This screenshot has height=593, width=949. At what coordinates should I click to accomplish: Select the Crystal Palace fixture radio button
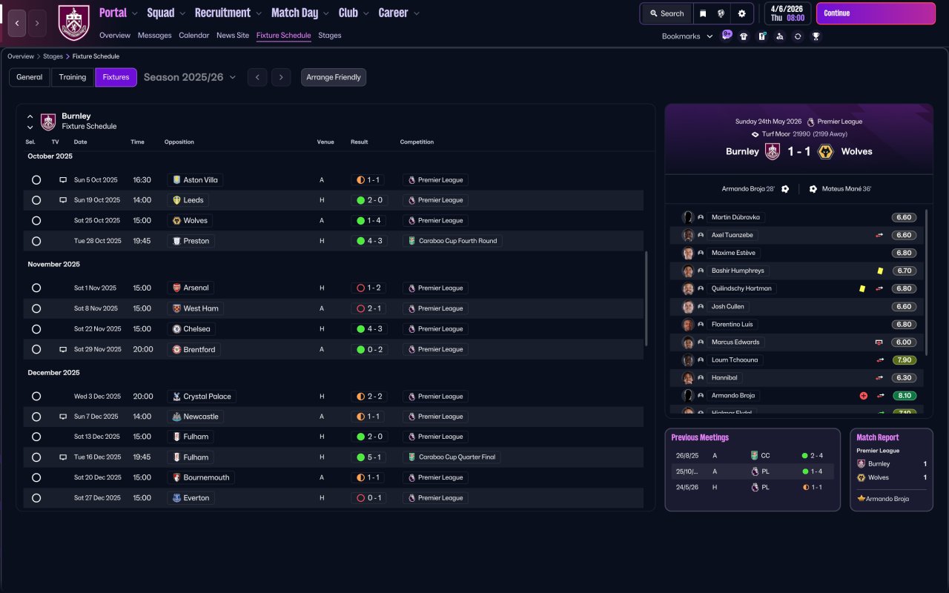36,397
